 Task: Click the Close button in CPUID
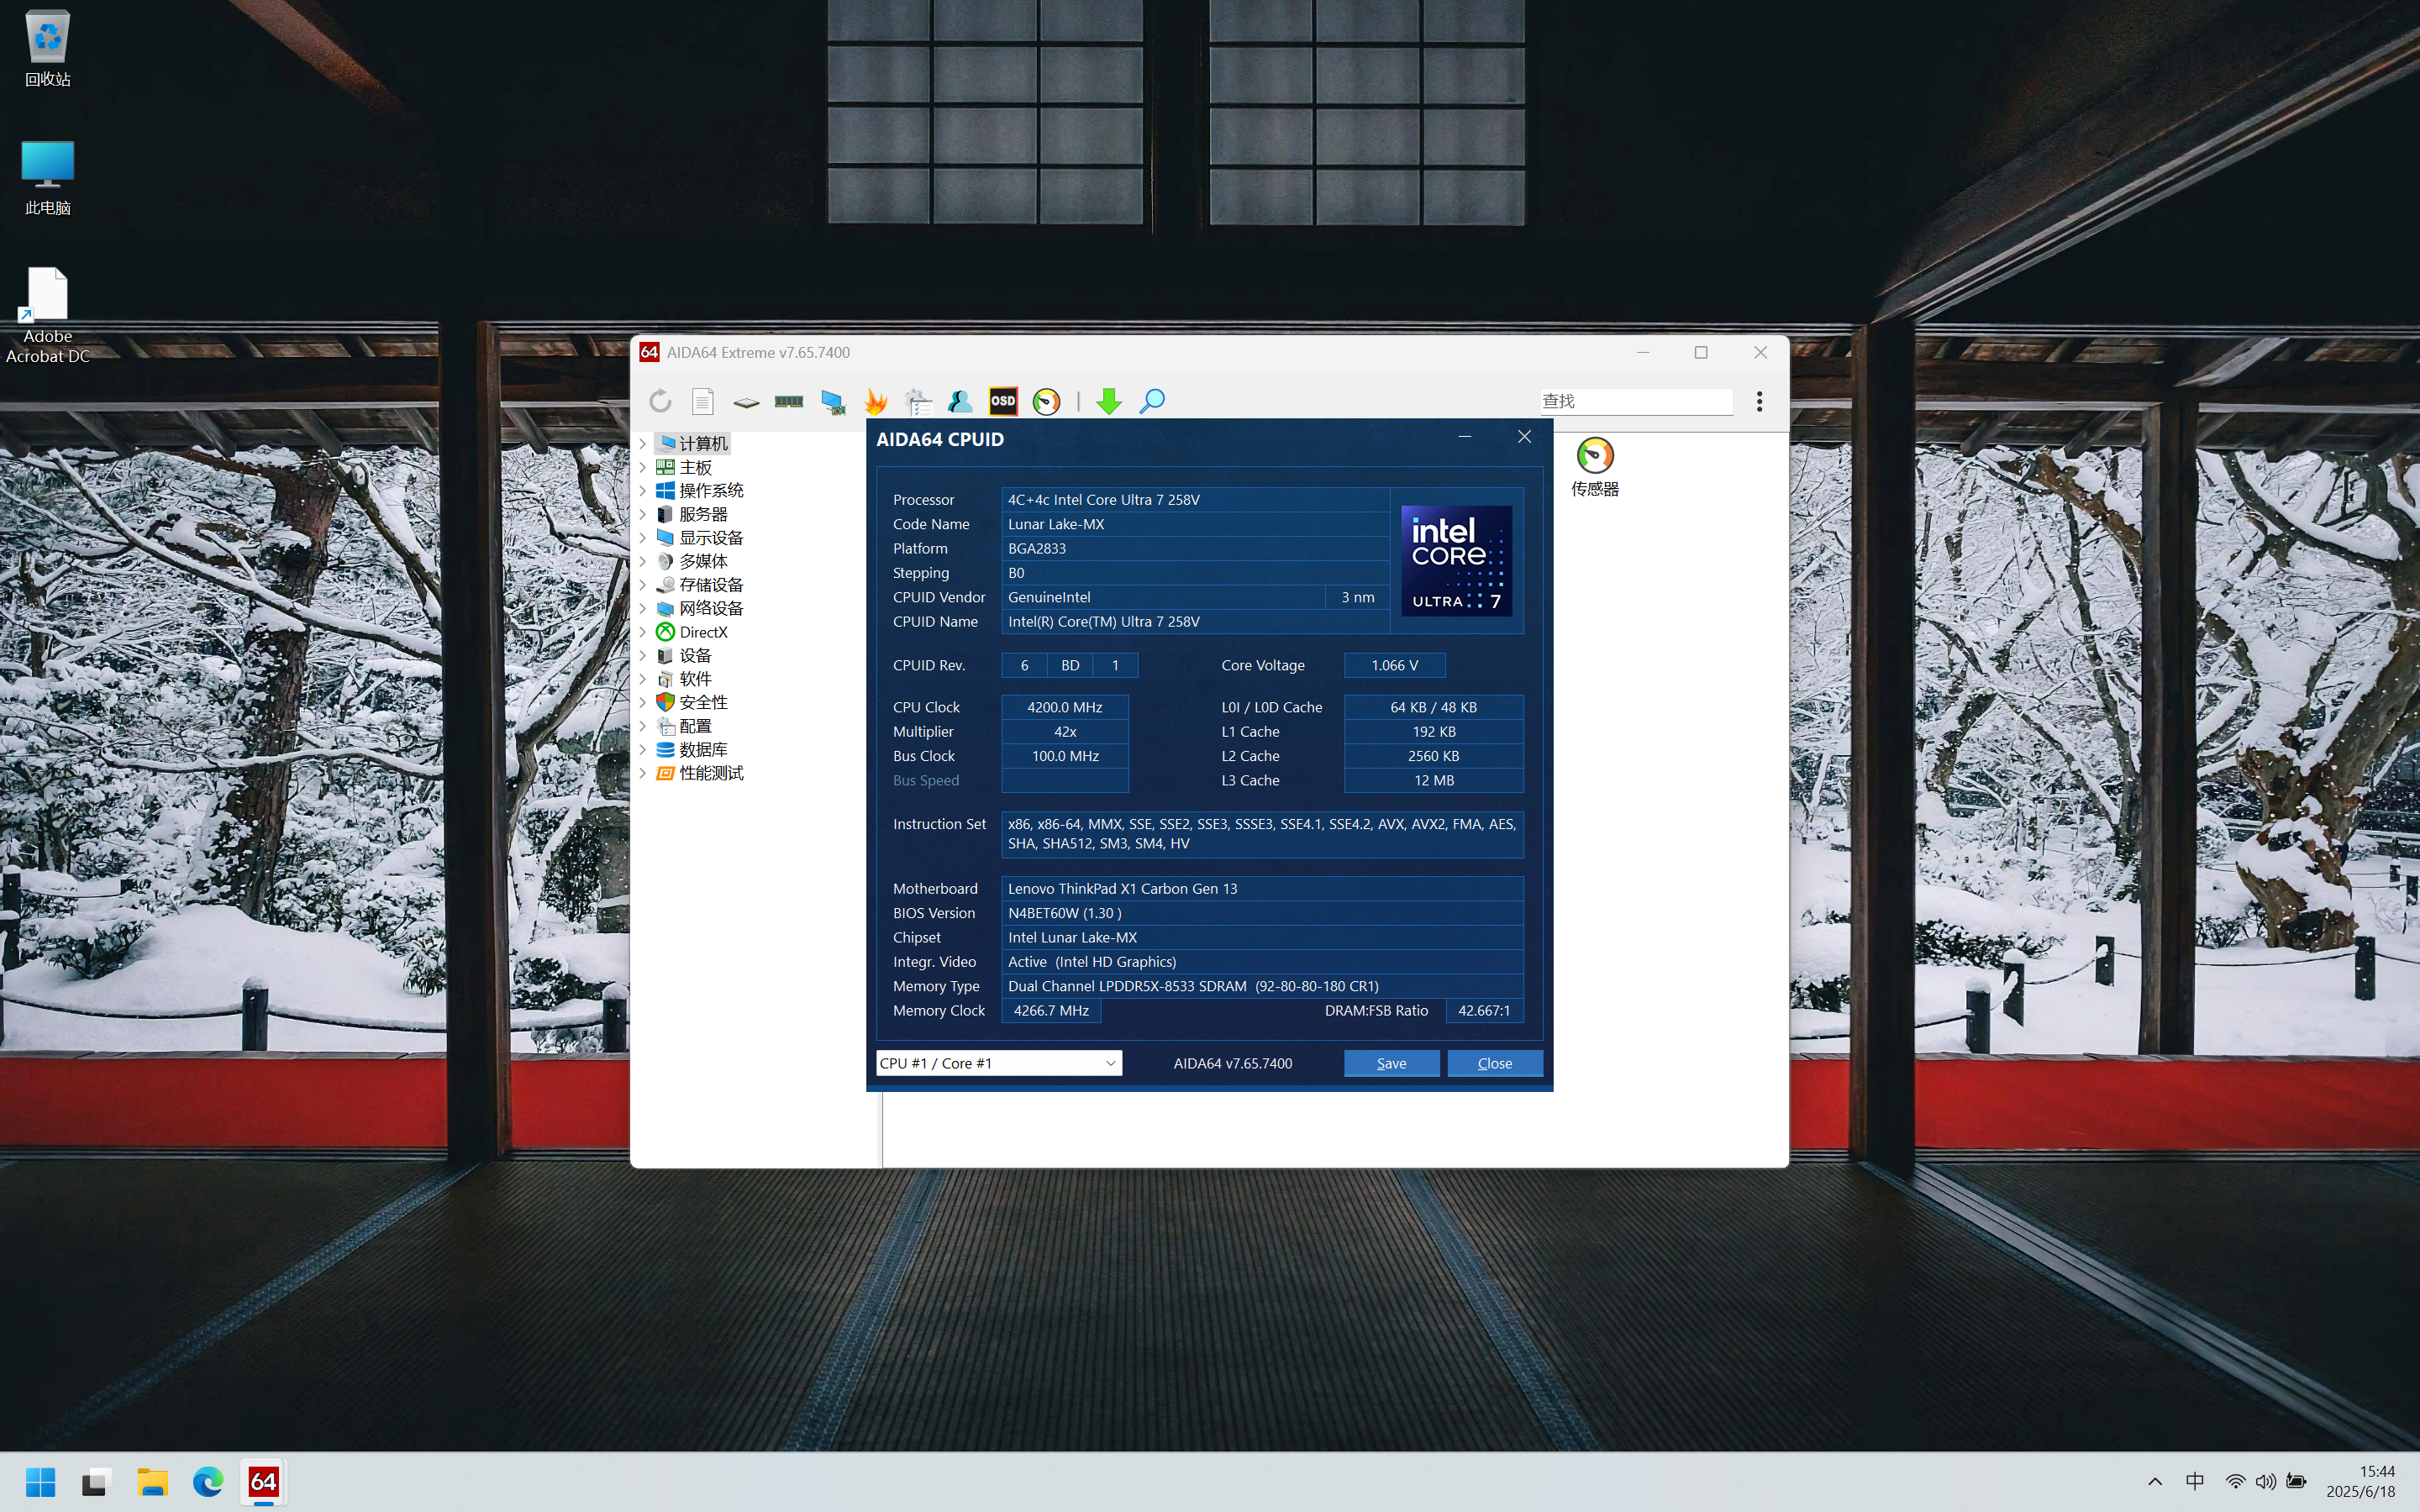point(1494,1063)
